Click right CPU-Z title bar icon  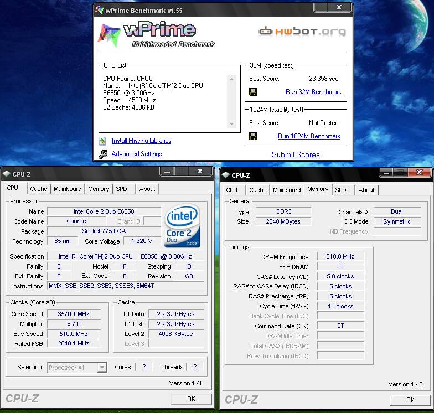[226, 175]
